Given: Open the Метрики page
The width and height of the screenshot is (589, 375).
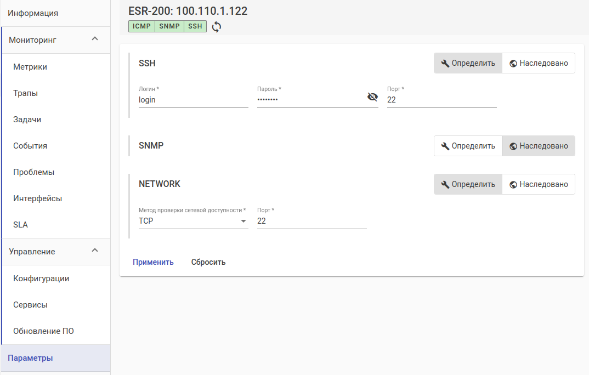Looking at the screenshot, I should pos(56,67).
